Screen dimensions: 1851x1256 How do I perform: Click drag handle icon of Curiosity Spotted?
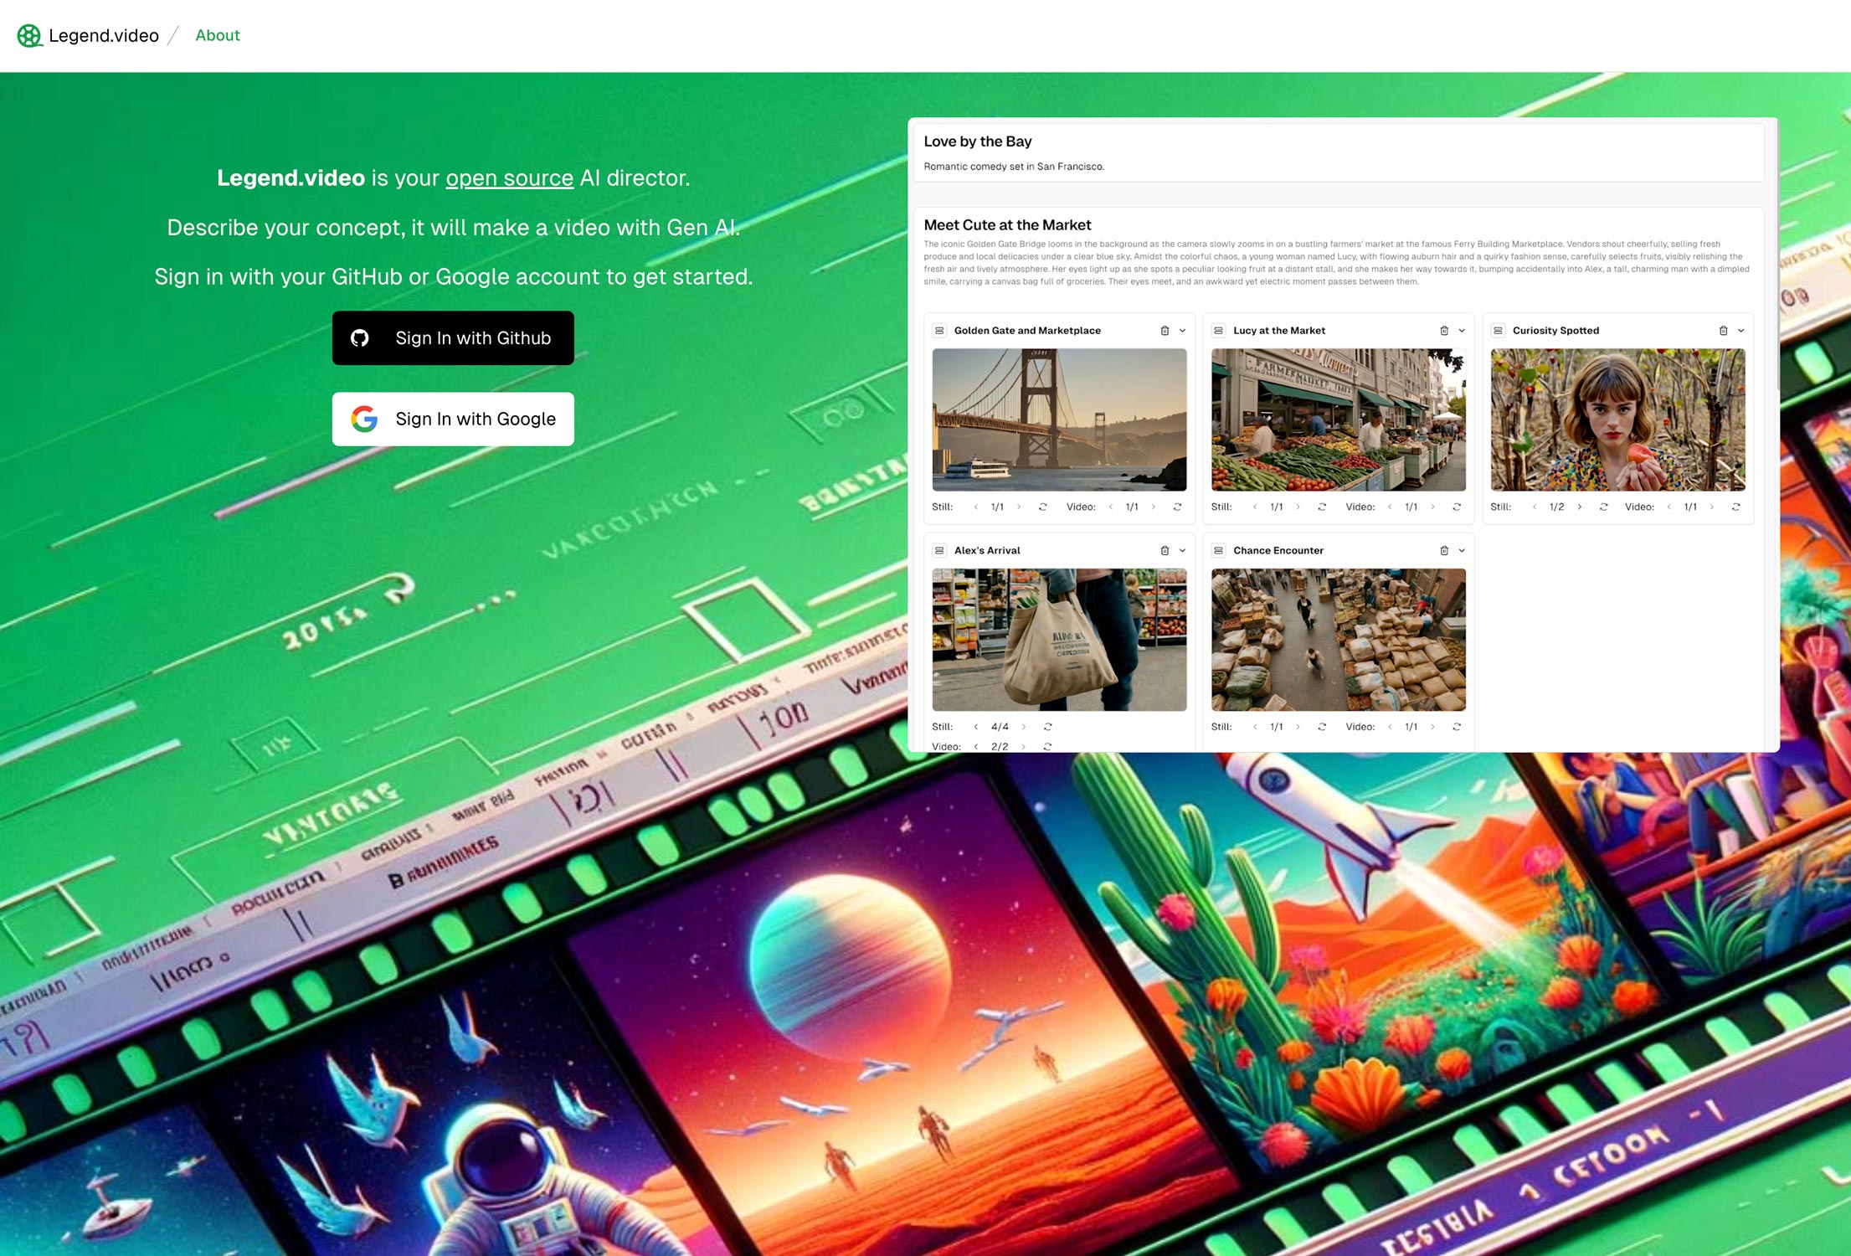[1498, 331]
